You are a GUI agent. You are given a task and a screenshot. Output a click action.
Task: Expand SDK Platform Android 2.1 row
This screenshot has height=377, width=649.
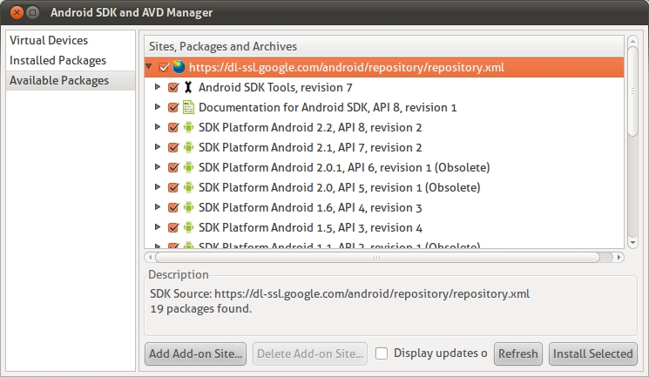[x=158, y=147]
